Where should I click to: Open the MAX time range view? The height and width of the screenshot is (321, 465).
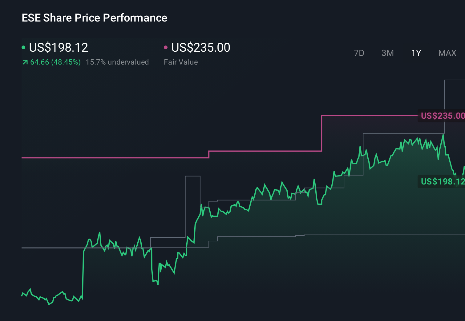pos(447,53)
